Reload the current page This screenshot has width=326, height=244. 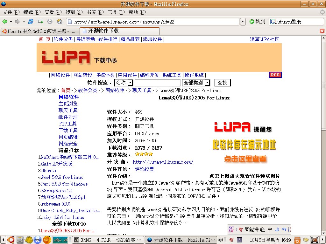(x=31, y=22)
